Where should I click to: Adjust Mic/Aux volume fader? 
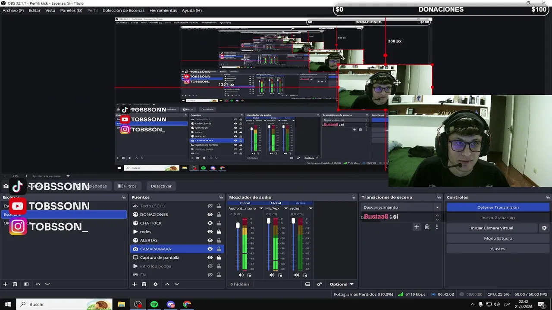(269, 221)
